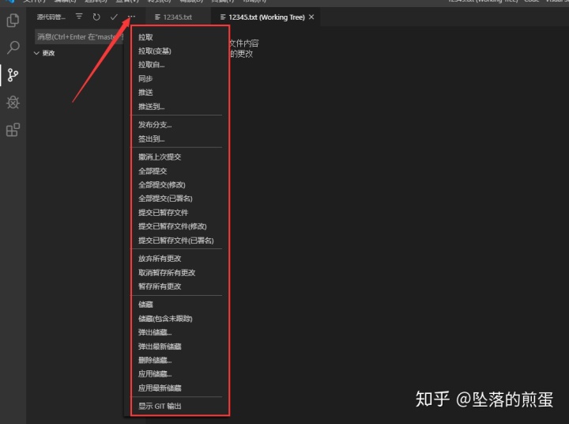Click 储藏 stash menu entry
The width and height of the screenshot is (569, 424).
145,305
